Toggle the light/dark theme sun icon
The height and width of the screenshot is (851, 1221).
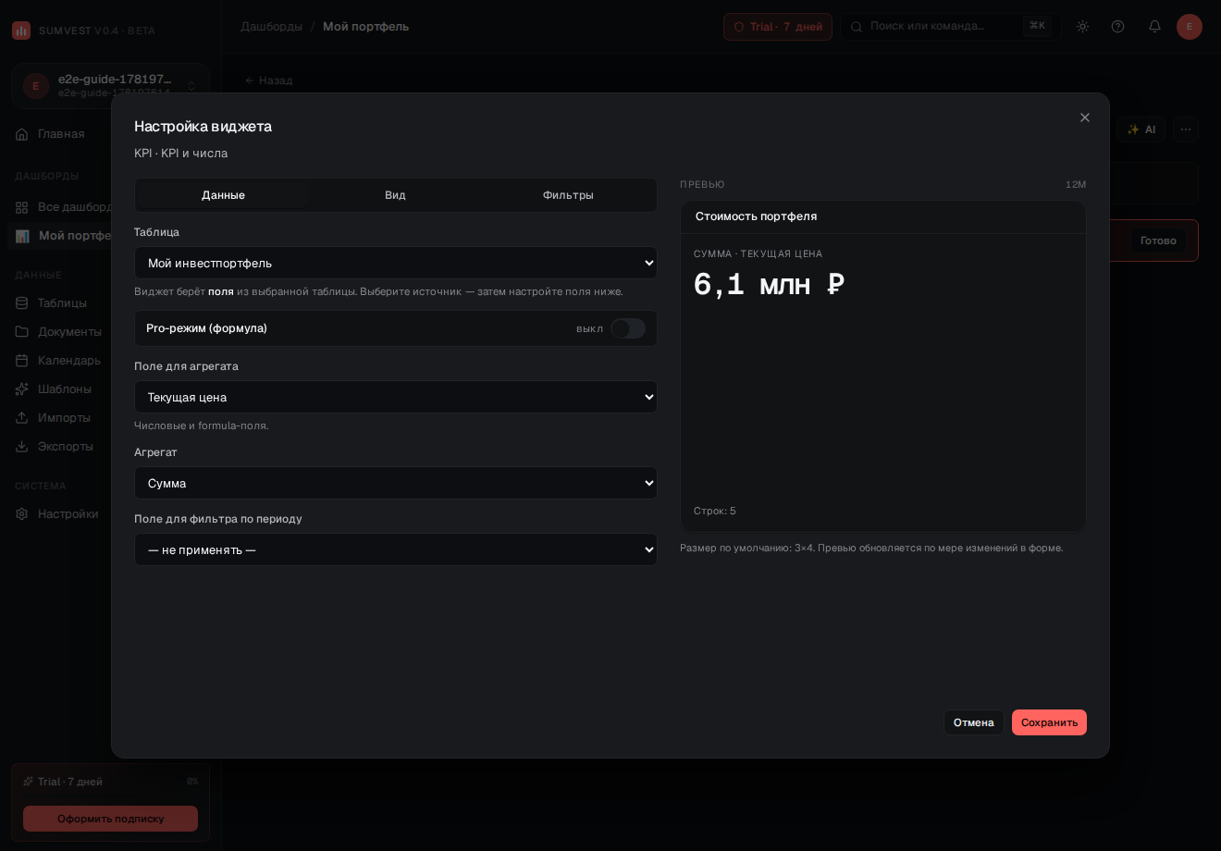tap(1082, 26)
